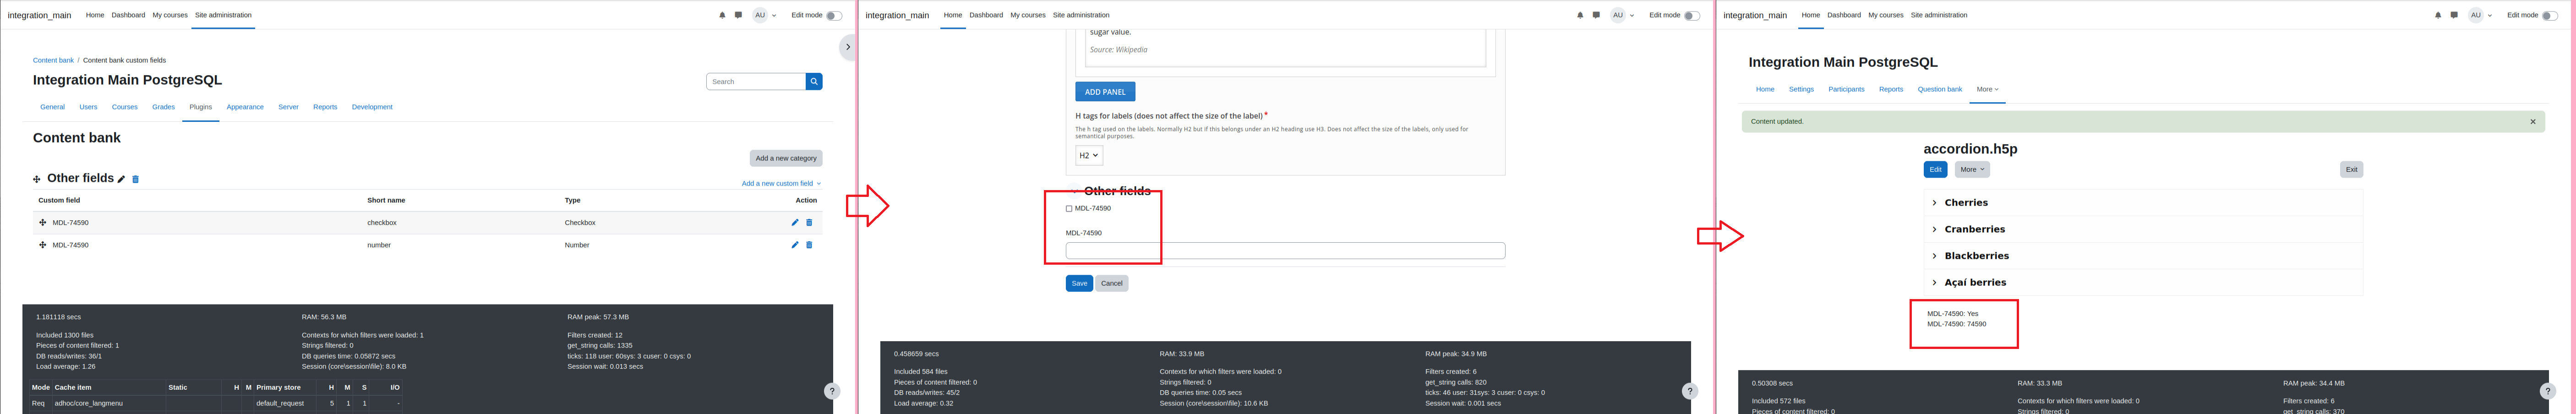This screenshot has height=414, width=2576.
Task: Open the Server admin tab
Action: [288, 107]
